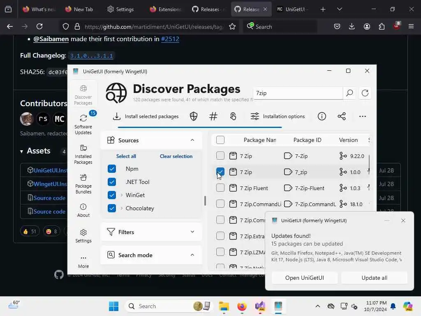The image size is (421, 316).
Task: Open File Explorer from the taskbar
Action: pos(224,306)
